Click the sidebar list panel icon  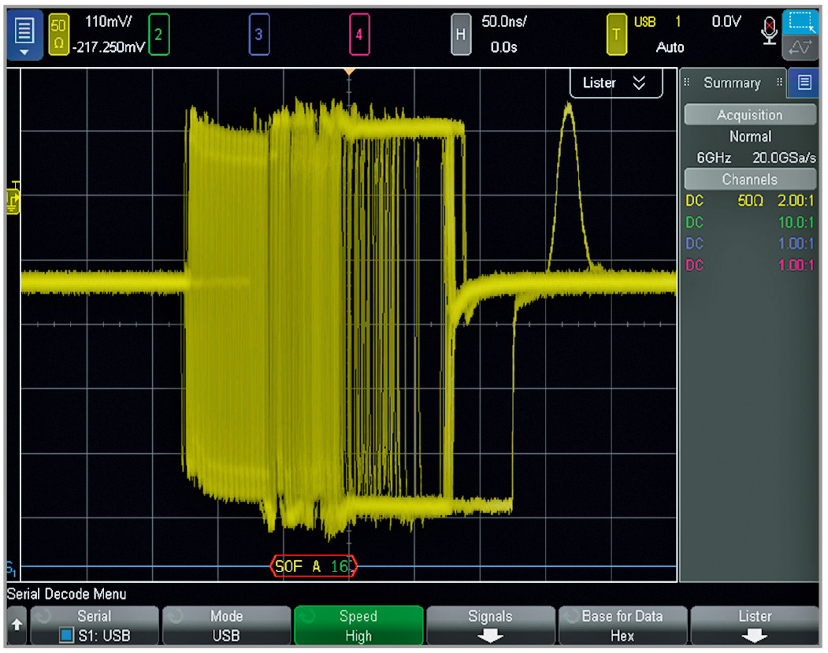tap(804, 83)
